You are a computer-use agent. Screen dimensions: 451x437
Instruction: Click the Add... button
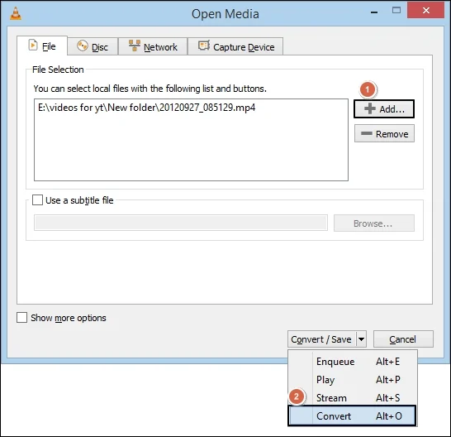click(x=384, y=109)
